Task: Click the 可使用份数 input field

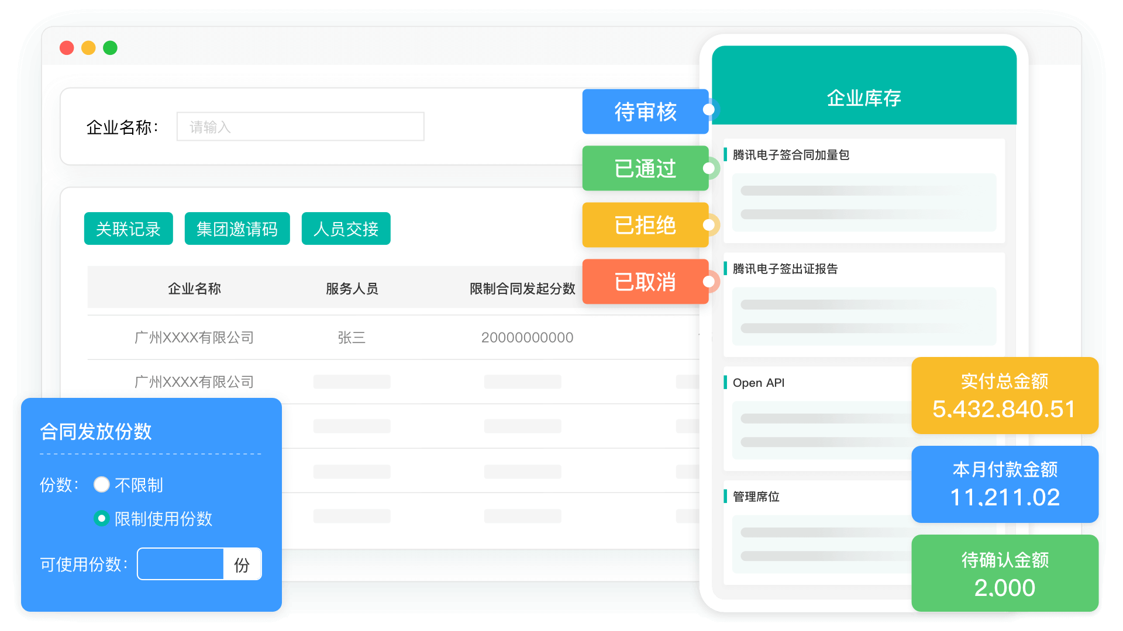Action: pyautogui.click(x=180, y=564)
